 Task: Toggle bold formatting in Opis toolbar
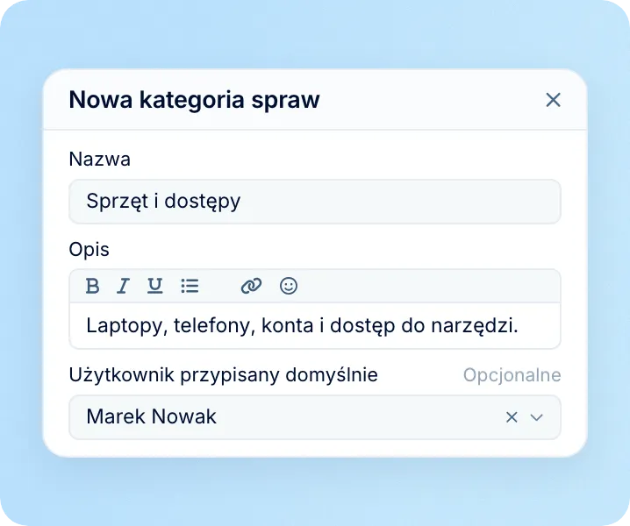[x=92, y=287]
